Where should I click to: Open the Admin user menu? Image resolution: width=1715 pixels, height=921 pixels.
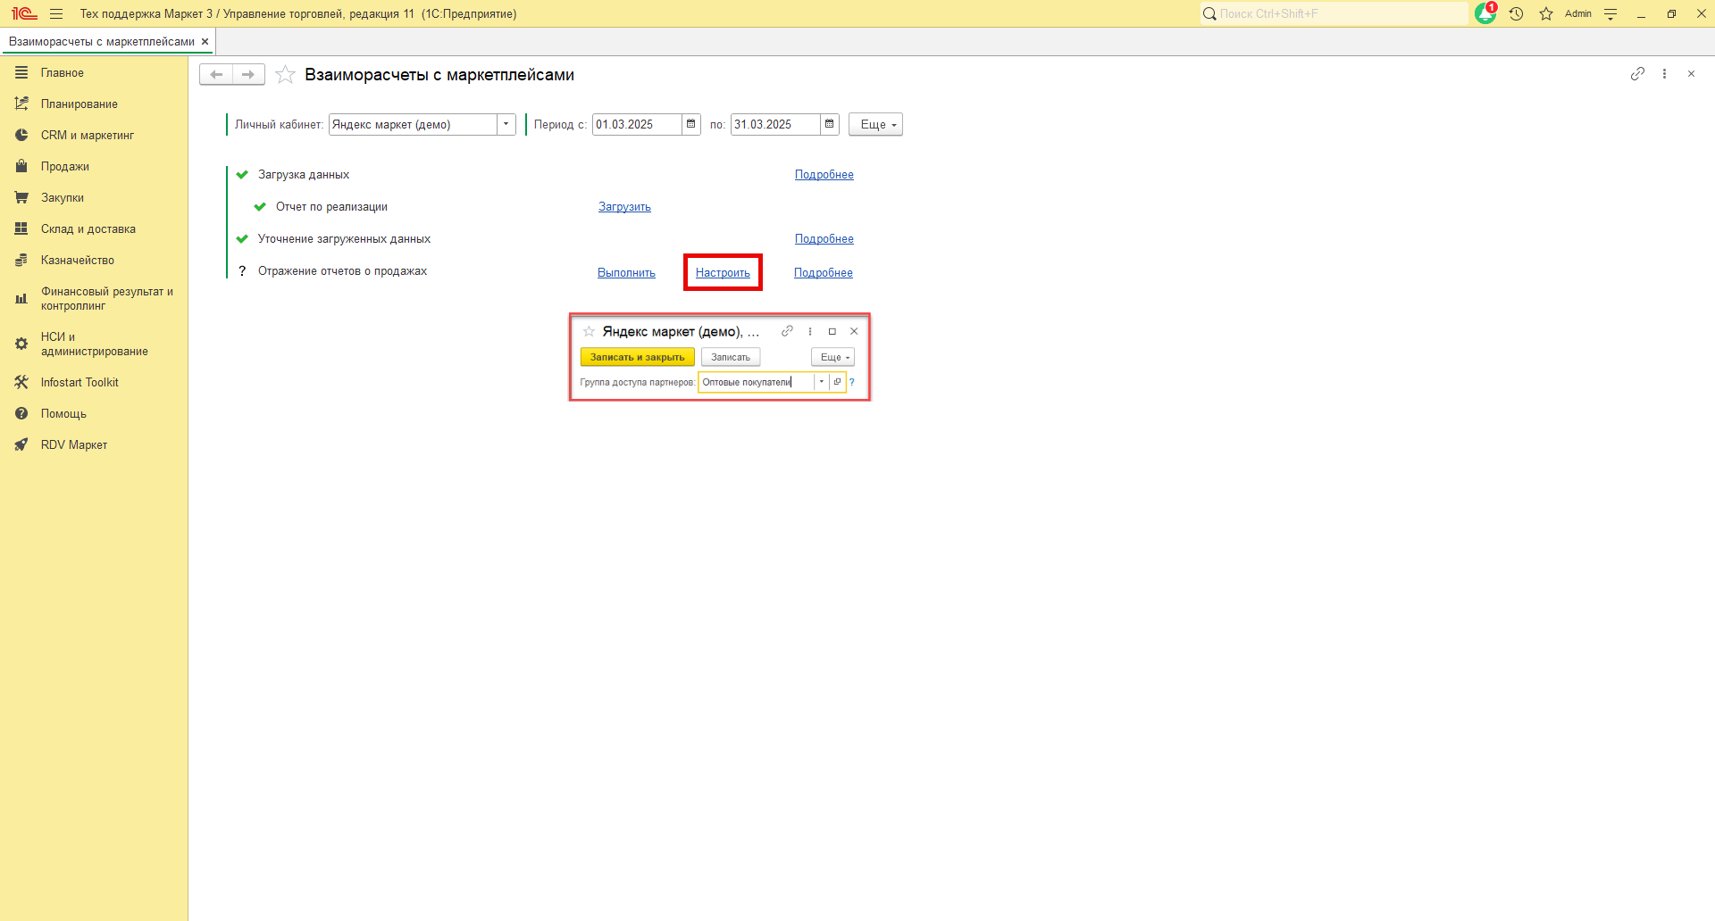tap(1578, 13)
